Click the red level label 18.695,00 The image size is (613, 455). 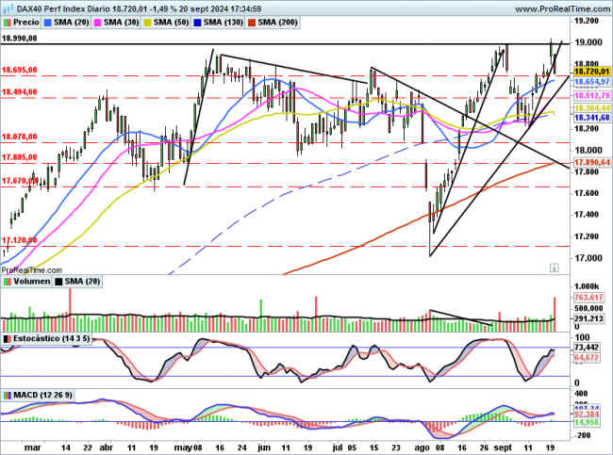click(19, 70)
